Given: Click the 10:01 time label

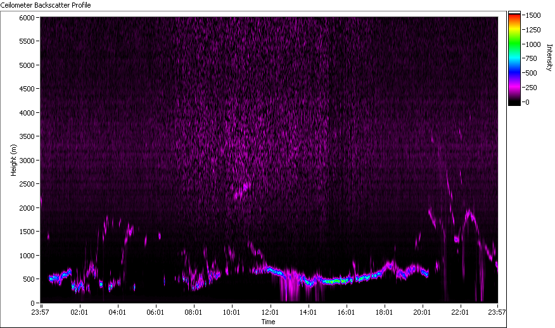Looking at the screenshot, I should coord(231,312).
